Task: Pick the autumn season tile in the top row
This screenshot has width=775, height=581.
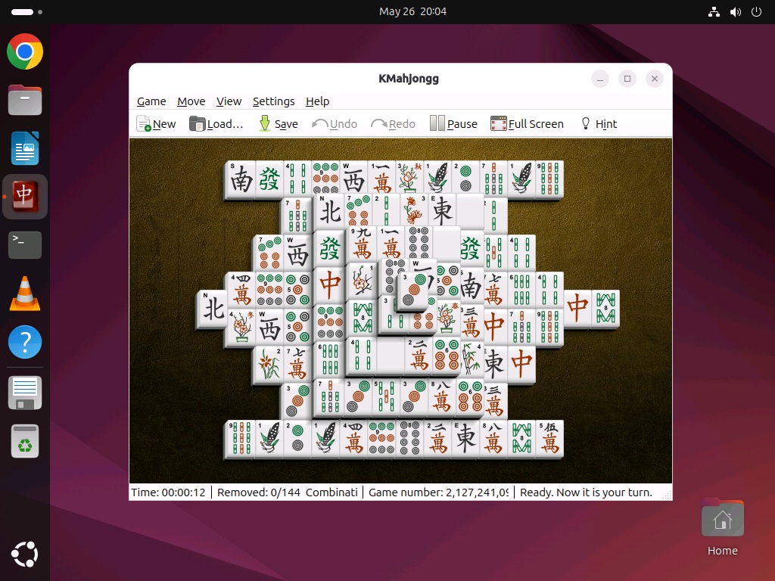Action: [x=409, y=178]
